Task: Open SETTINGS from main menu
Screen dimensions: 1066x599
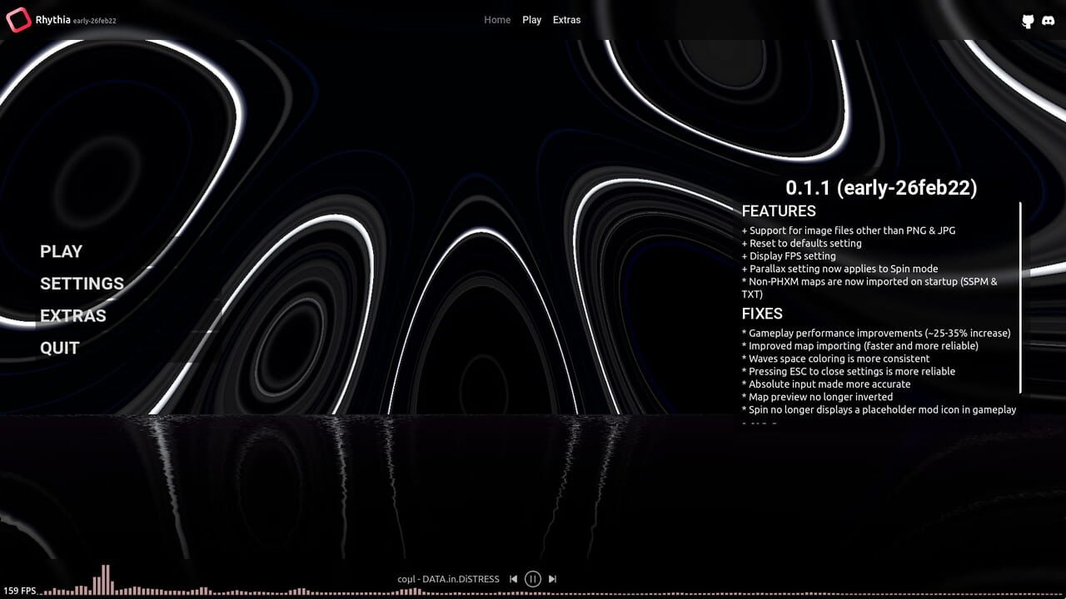Action: point(82,284)
